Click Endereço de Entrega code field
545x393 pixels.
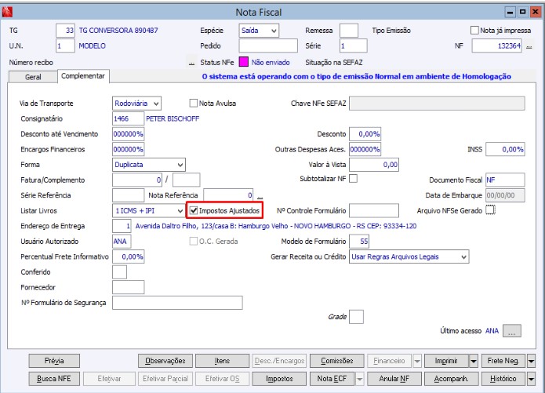122,226
